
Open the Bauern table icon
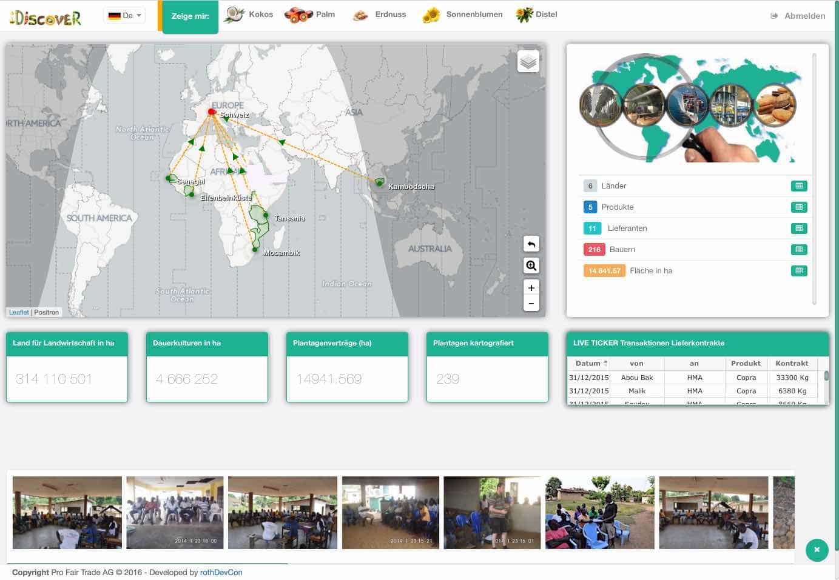pos(799,250)
